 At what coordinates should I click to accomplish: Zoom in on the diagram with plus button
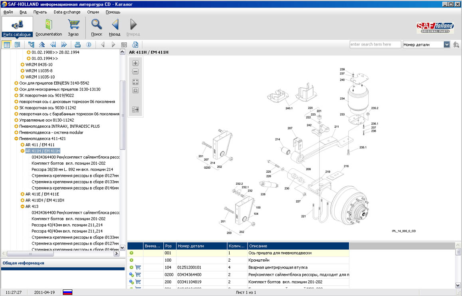pyautogui.click(x=135, y=63)
